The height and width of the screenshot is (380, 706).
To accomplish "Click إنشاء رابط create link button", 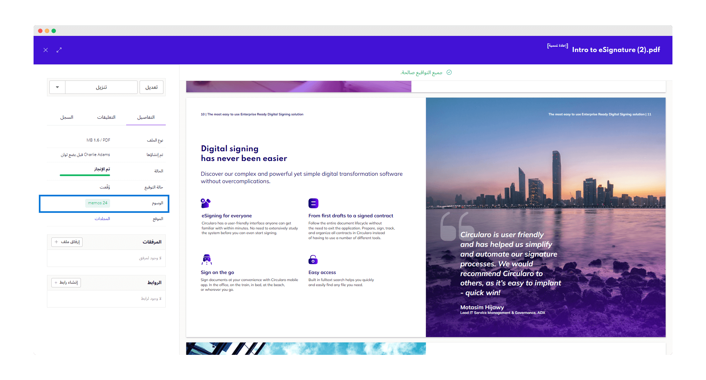I will 66,282.
